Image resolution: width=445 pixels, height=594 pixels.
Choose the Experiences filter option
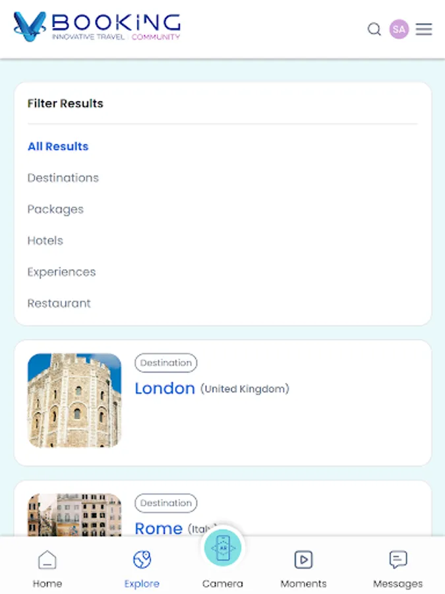point(61,272)
